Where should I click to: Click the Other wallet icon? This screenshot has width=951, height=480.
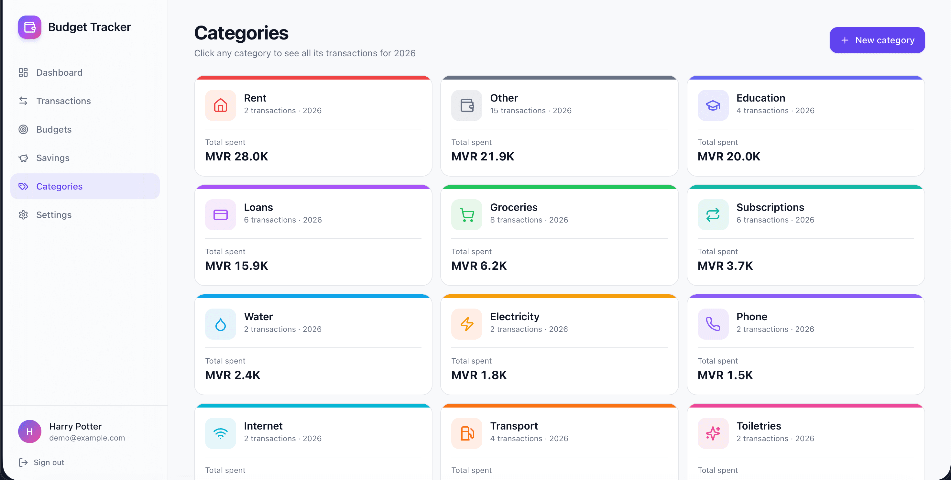[467, 105]
